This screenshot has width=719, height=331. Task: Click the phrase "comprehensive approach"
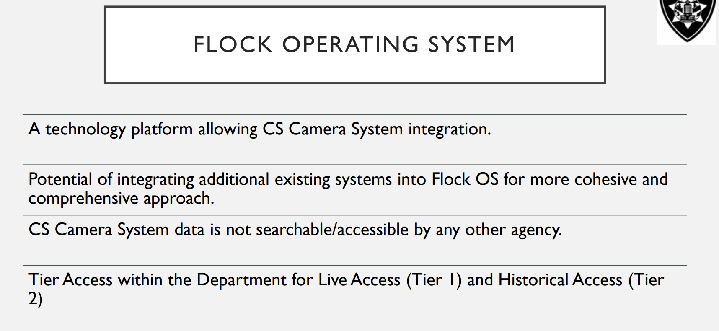(121, 198)
